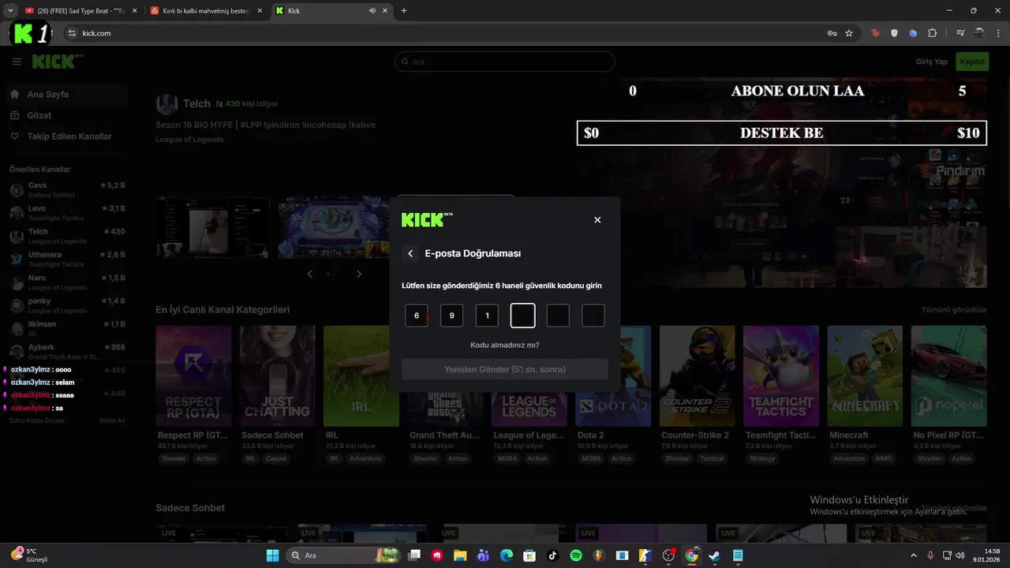
Task: Select the first code box containing 6
Action: [x=417, y=316]
